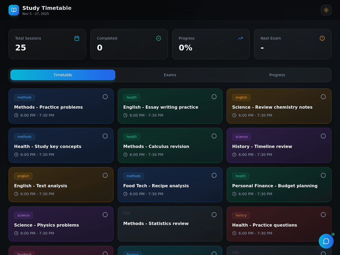Viewport: 340px width, 255px height.
Task: Switch to the Timetable tab
Action: (63, 75)
